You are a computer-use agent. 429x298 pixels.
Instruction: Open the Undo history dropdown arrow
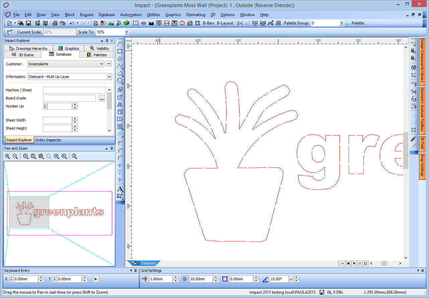[x=77, y=23]
